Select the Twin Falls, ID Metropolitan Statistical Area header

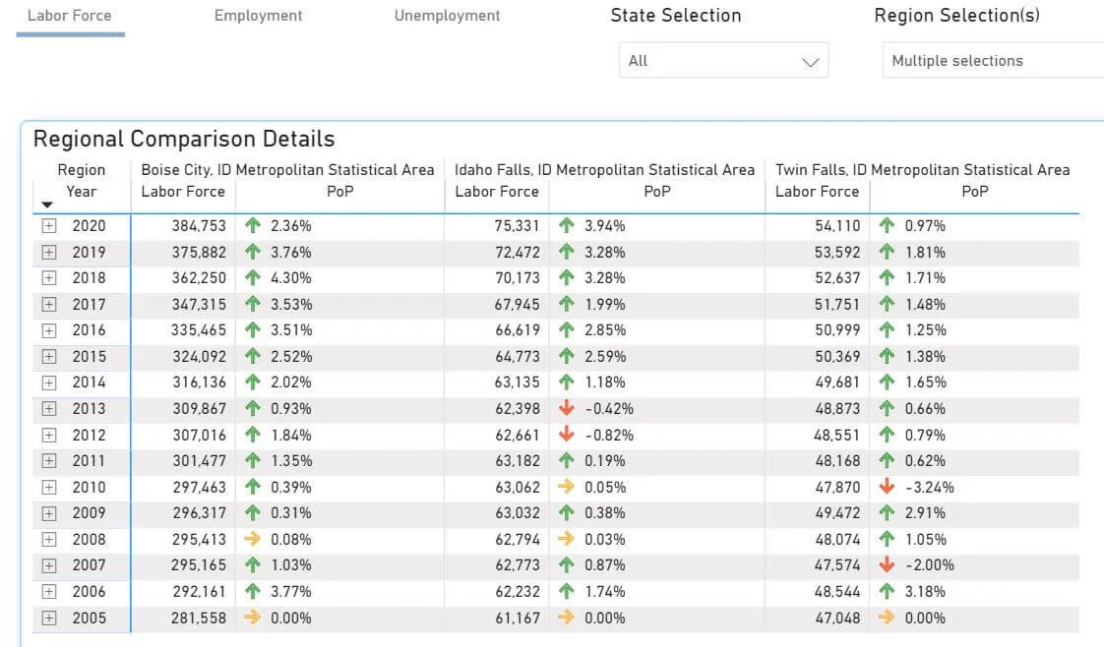[x=922, y=170]
